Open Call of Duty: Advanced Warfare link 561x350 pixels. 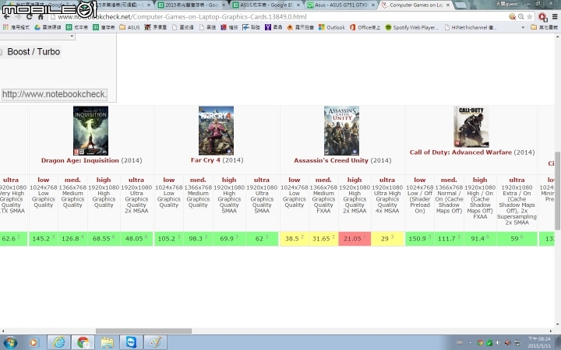[460, 152]
